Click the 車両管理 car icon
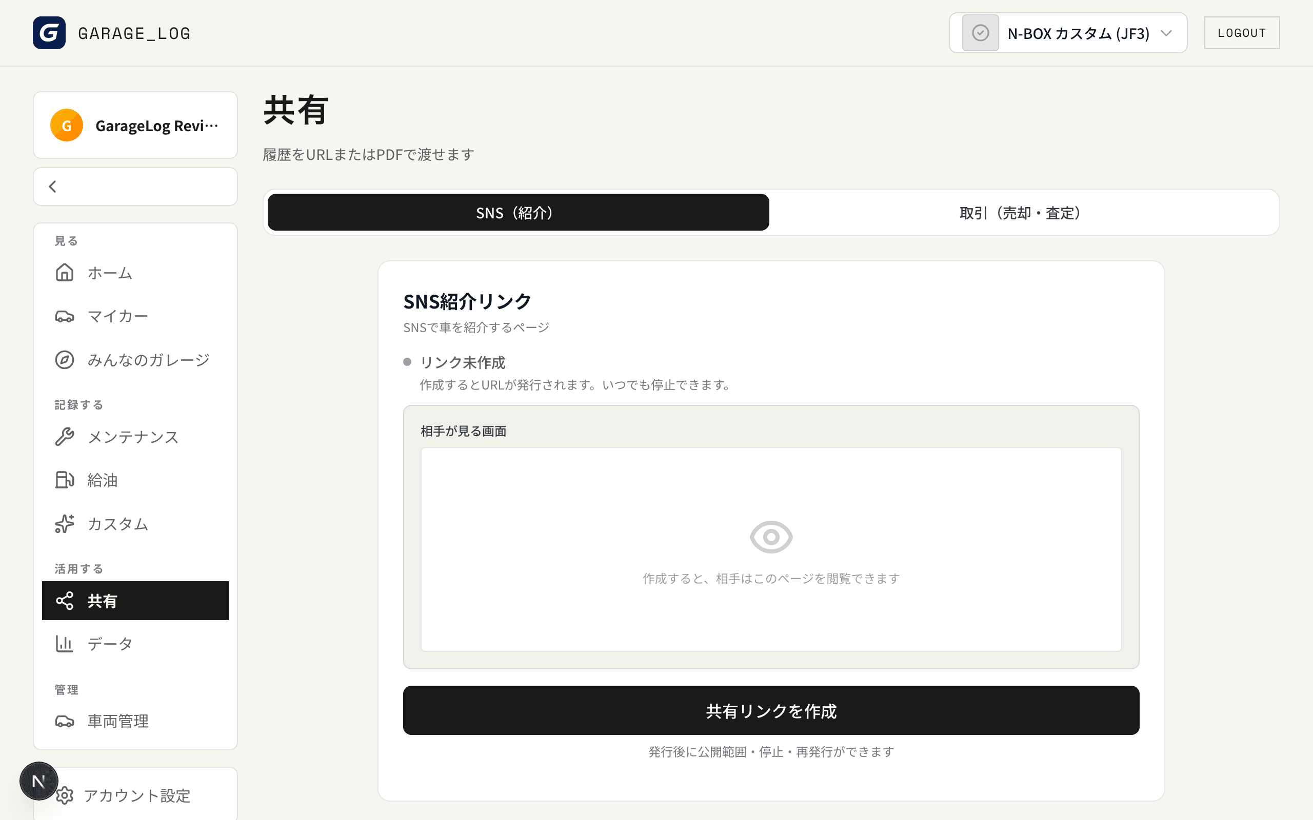Image resolution: width=1313 pixels, height=820 pixels. [x=65, y=721]
